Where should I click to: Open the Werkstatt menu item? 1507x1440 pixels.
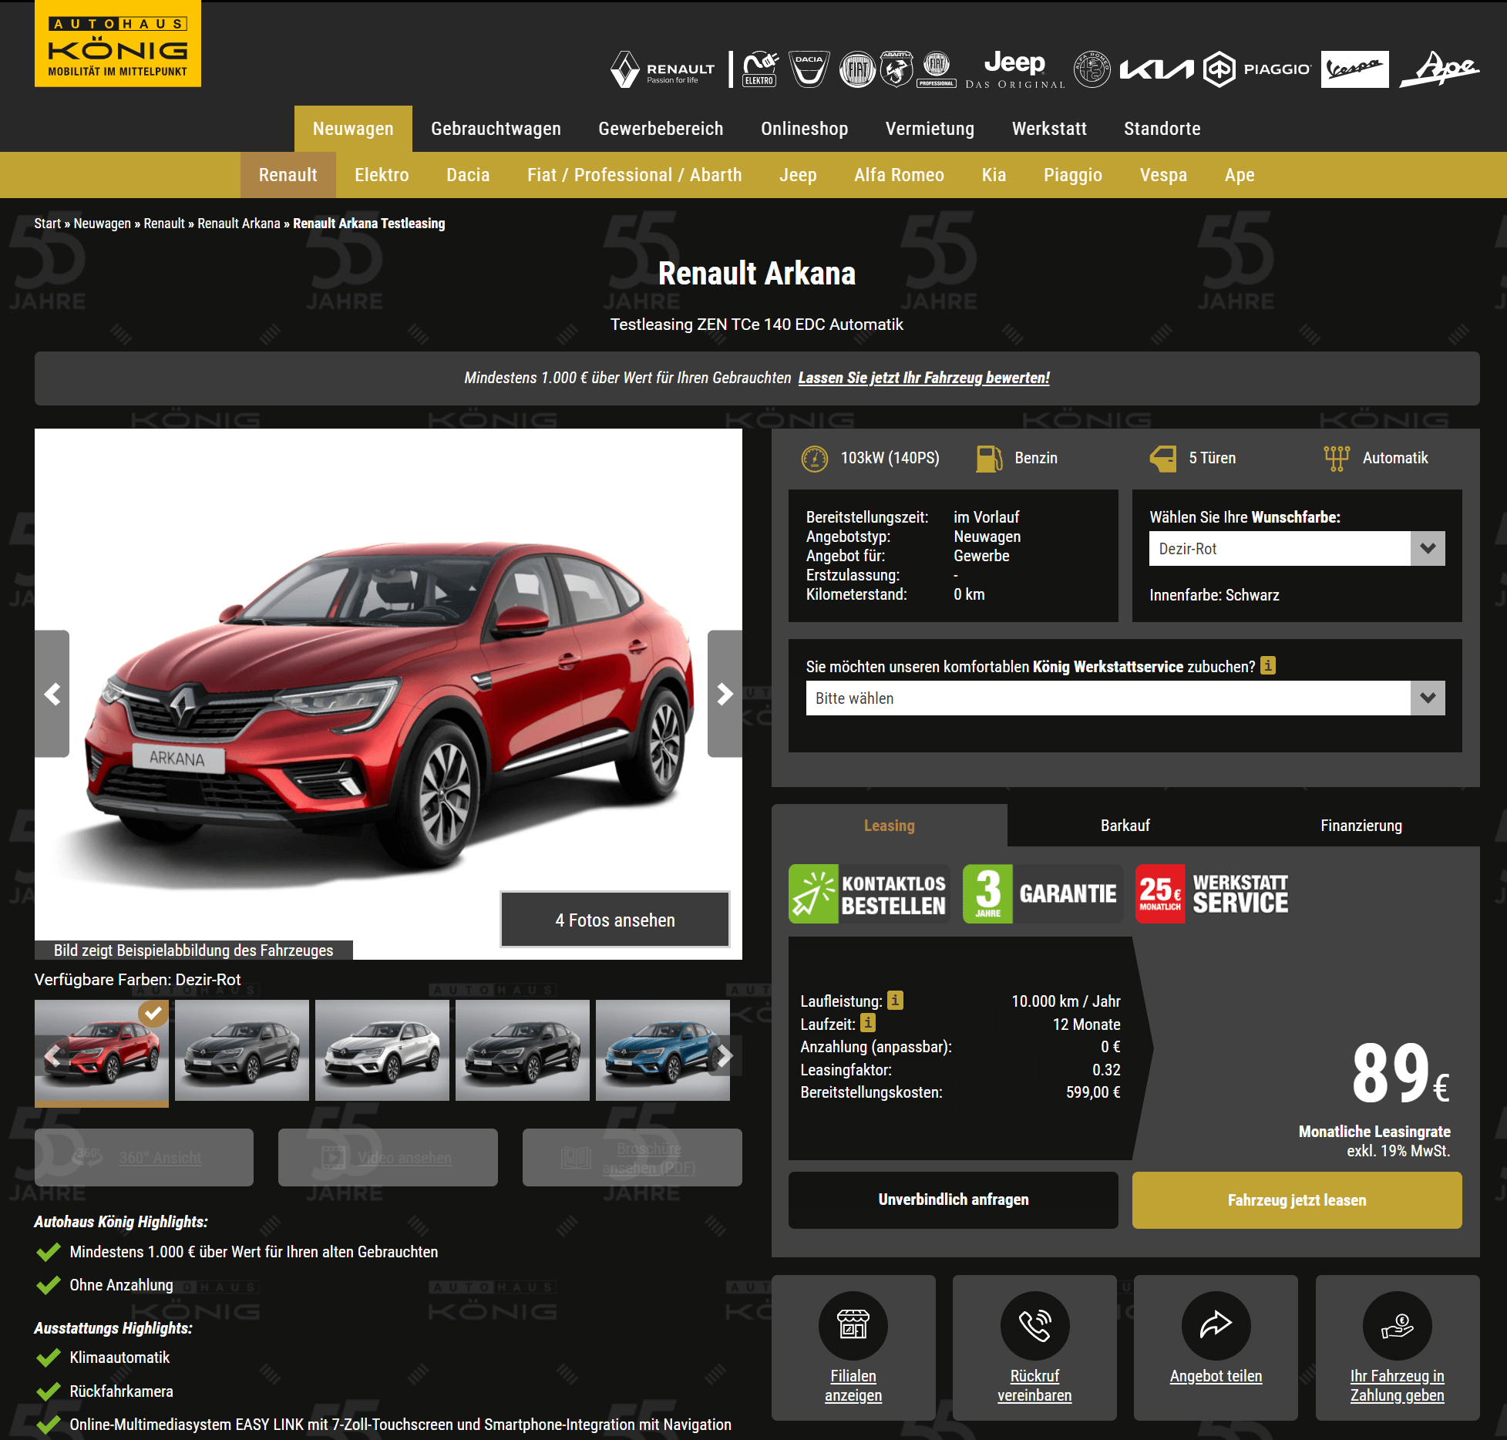pyautogui.click(x=1049, y=129)
